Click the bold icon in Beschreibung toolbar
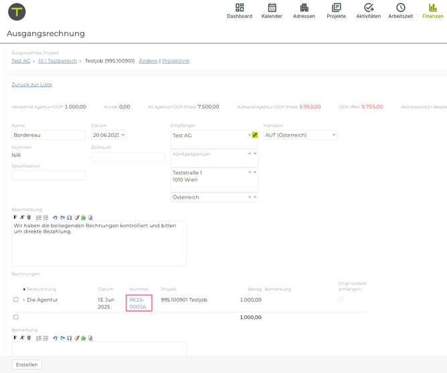Image resolution: width=447 pixels, height=373 pixels. pos(15,217)
